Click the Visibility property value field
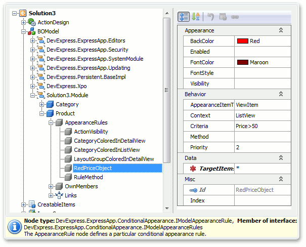The height and width of the screenshot is (247, 306). pos(263,84)
